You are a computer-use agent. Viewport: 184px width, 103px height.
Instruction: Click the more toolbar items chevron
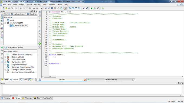[42, 8]
